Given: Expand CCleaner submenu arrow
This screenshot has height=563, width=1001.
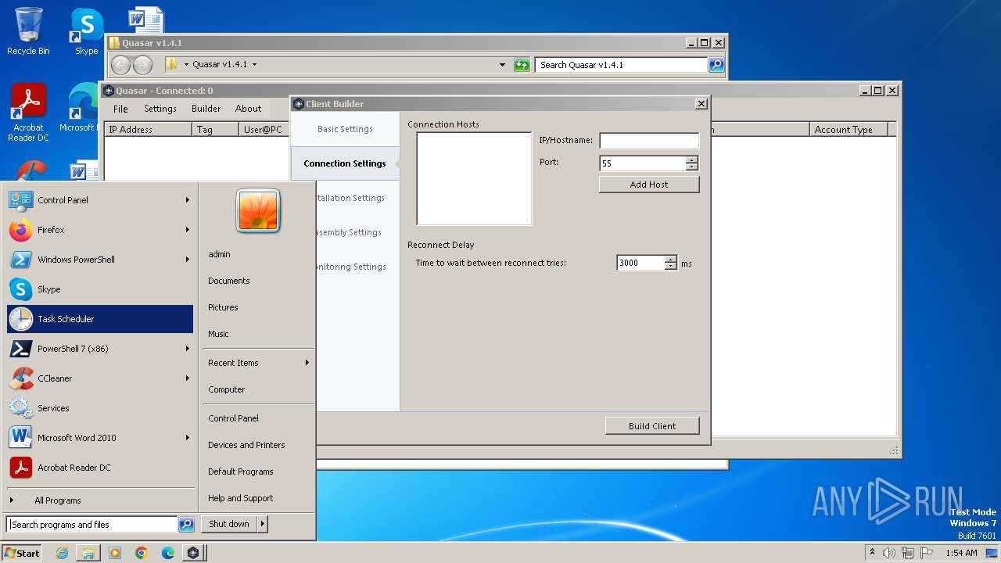Looking at the screenshot, I should click(188, 378).
